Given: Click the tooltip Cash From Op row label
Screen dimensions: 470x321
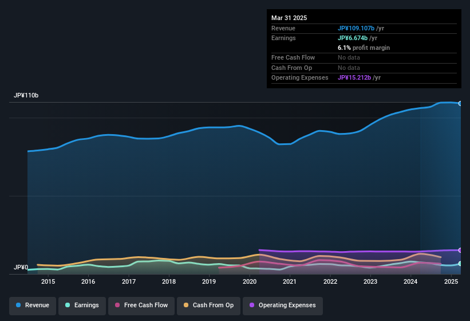Looking at the screenshot, I should coord(291,68).
